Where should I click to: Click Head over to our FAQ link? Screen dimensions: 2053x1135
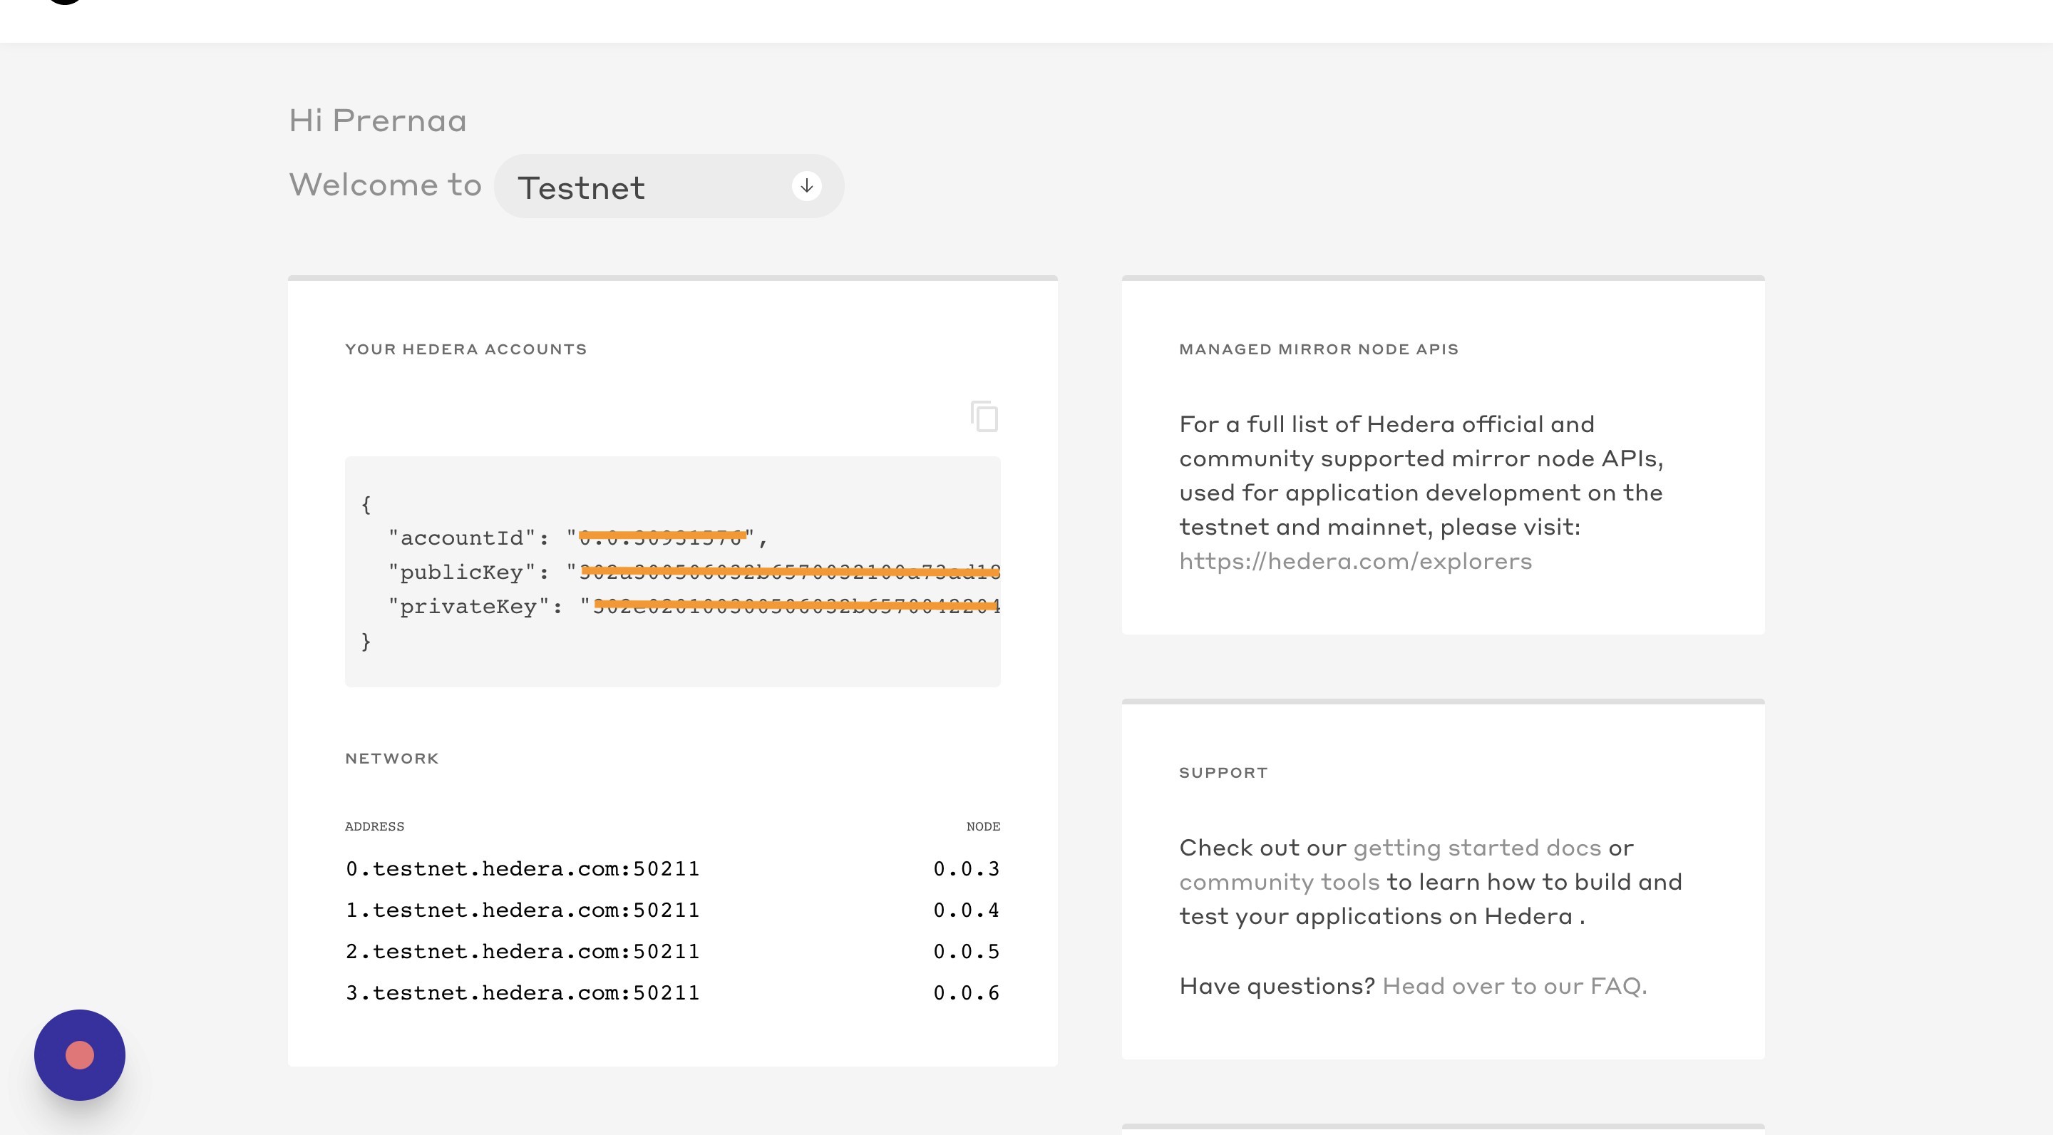(x=1513, y=986)
